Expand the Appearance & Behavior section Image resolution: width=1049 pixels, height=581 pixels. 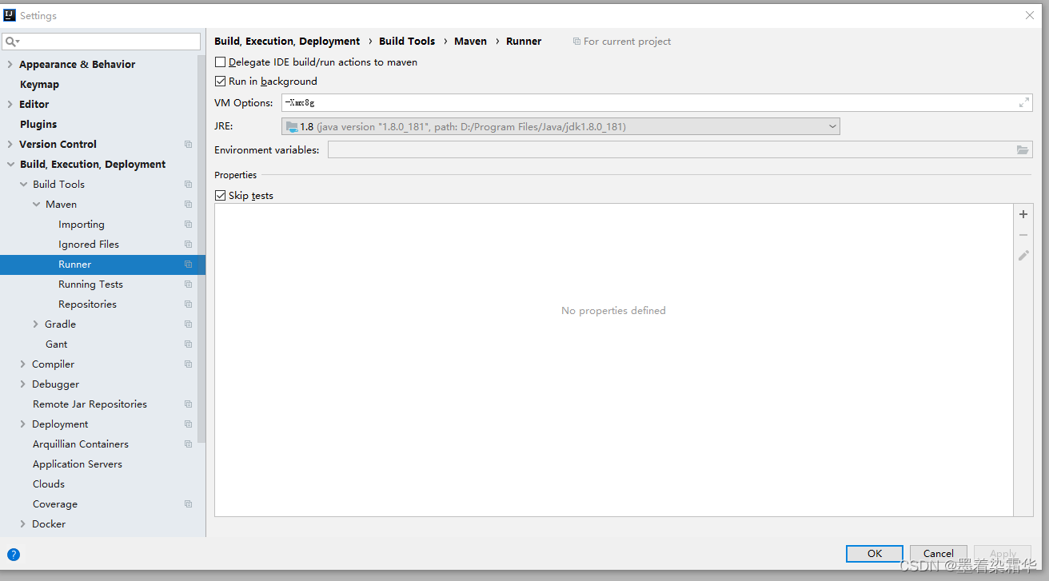click(x=8, y=64)
